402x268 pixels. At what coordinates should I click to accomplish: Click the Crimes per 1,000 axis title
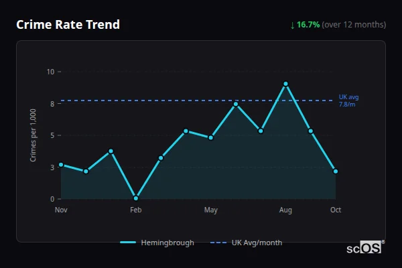click(x=33, y=135)
